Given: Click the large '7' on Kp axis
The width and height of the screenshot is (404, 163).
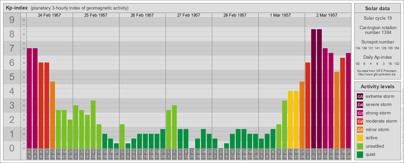Looking at the screenshot, I should [12, 48].
